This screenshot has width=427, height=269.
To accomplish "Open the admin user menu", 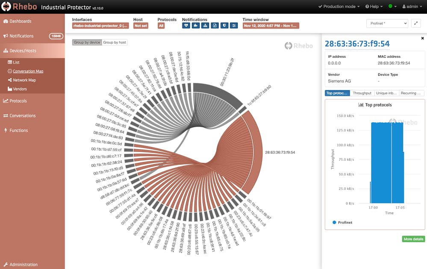I will tap(412, 6).
